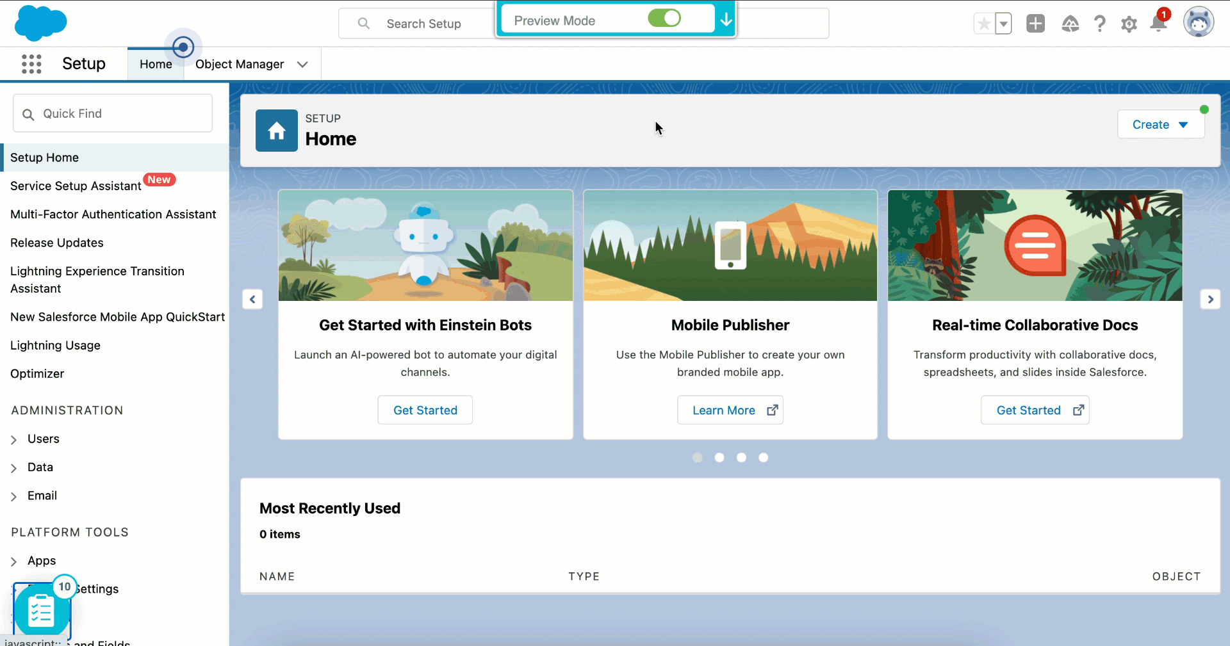The image size is (1230, 646).
Task: Click the blue arrow beside Preview Mode
Action: click(x=726, y=20)
